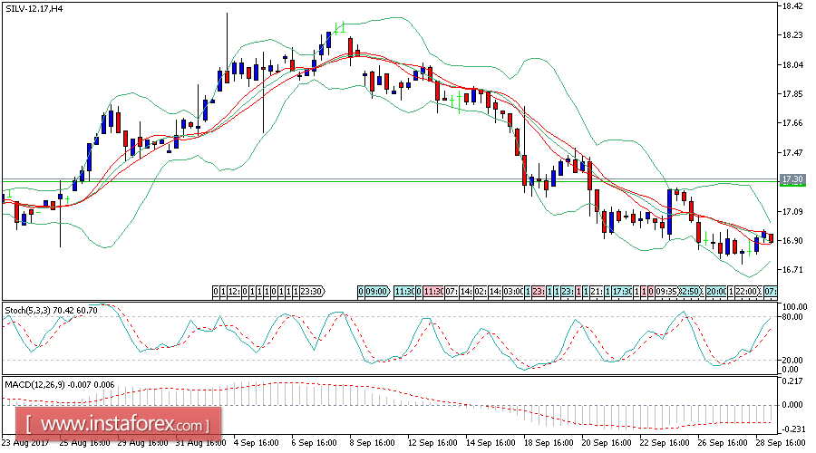Click the -0.231 MACD scale label

click(x=792, y=429)
